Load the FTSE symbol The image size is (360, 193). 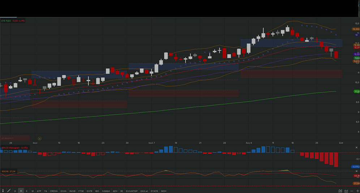pyautogui.click(x=81, y=191)
